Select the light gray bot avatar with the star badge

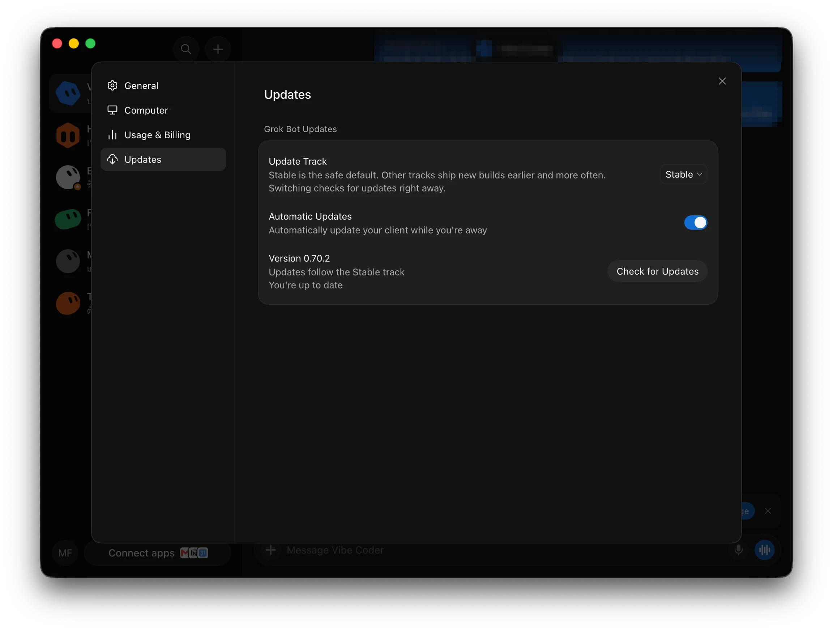68,177
